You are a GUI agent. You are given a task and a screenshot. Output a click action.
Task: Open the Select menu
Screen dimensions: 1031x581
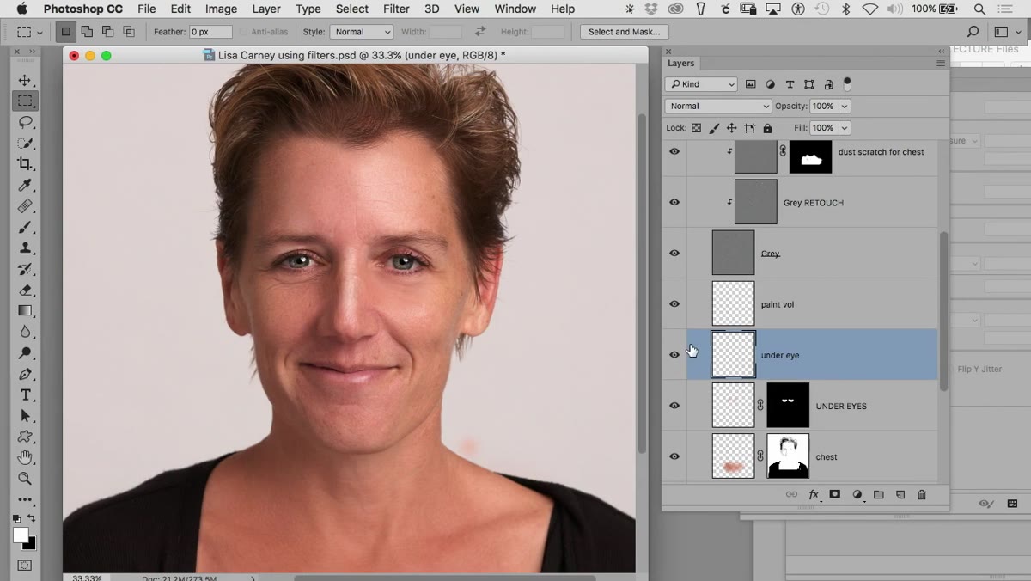click(x=352, y=9)
